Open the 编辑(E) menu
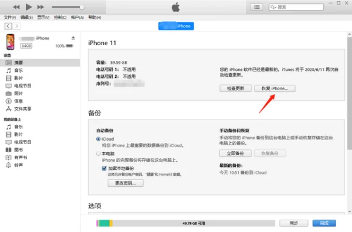 26,17
